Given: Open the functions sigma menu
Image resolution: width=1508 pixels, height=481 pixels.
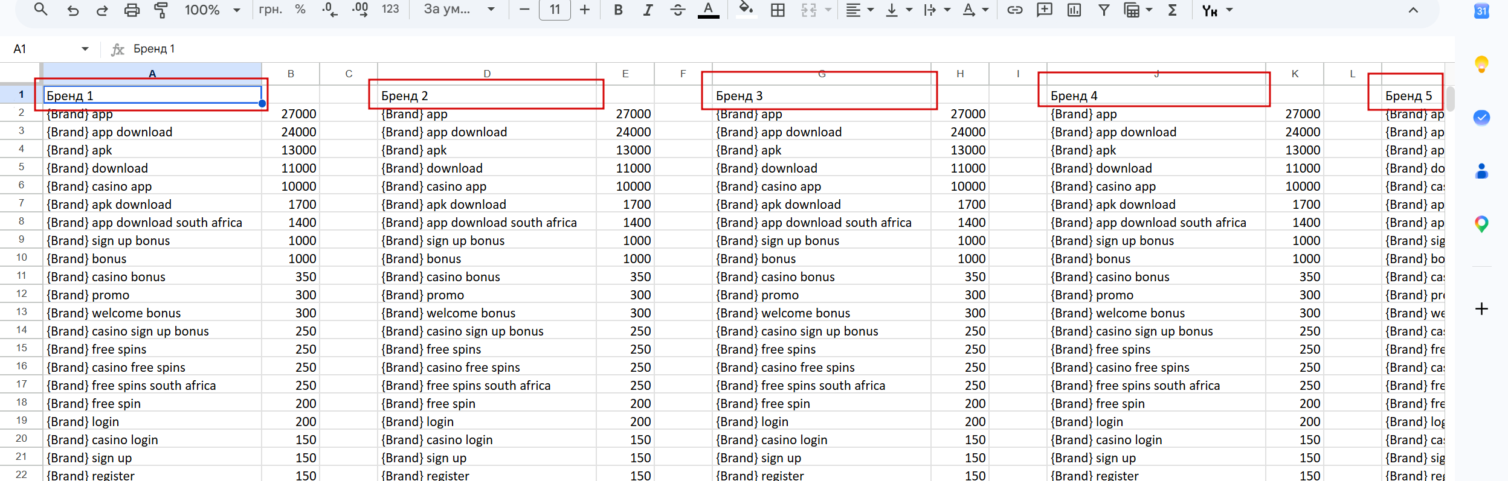Looking at the screenshot, I should click(x=1173, y=10).
